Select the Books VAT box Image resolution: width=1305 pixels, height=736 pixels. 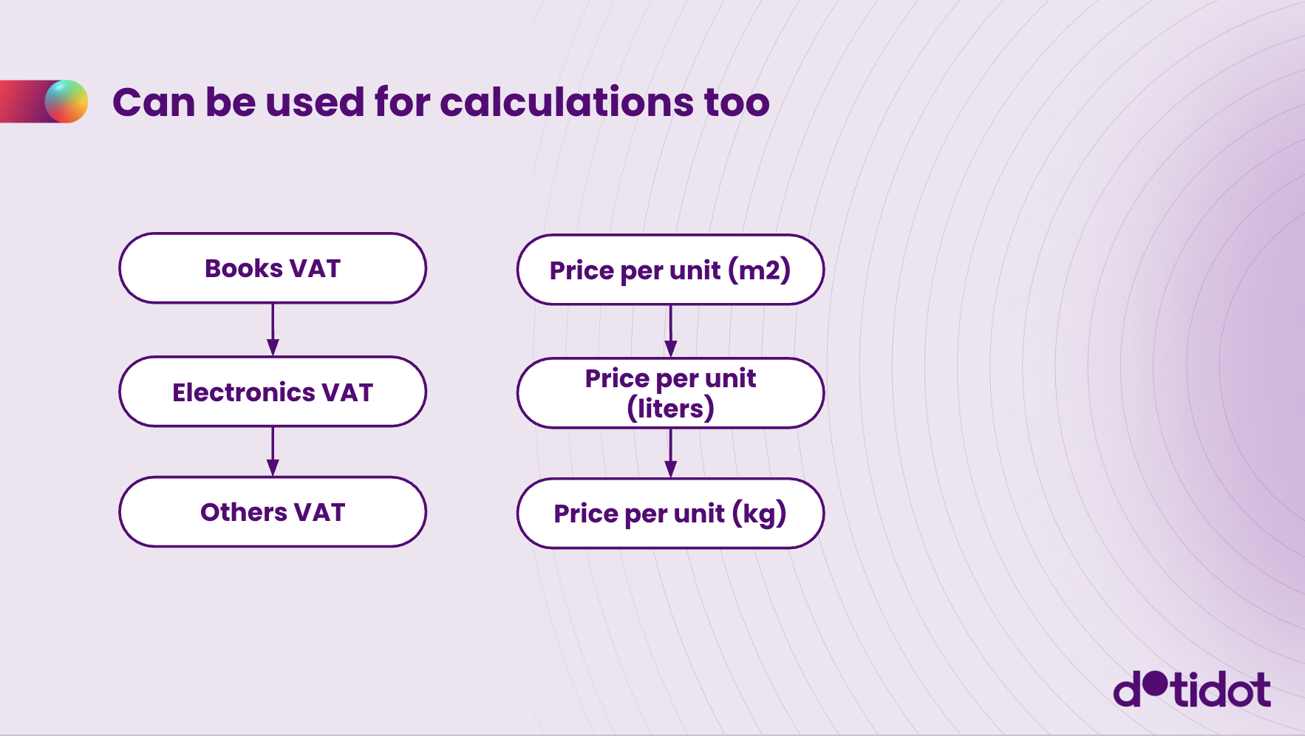pyautogui.click(x=273, y=268)
